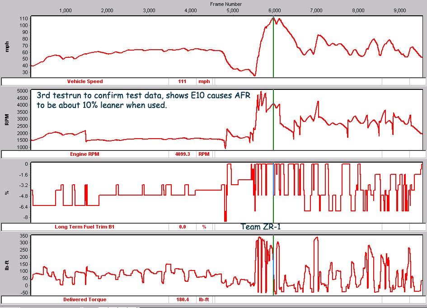Click the 0.0 fuel trim value field
This screenshot has width=427, height=308.
coord(182,227)
